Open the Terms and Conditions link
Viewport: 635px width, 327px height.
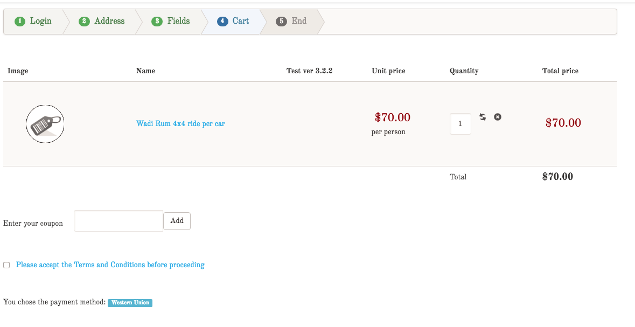click(110, 265)
